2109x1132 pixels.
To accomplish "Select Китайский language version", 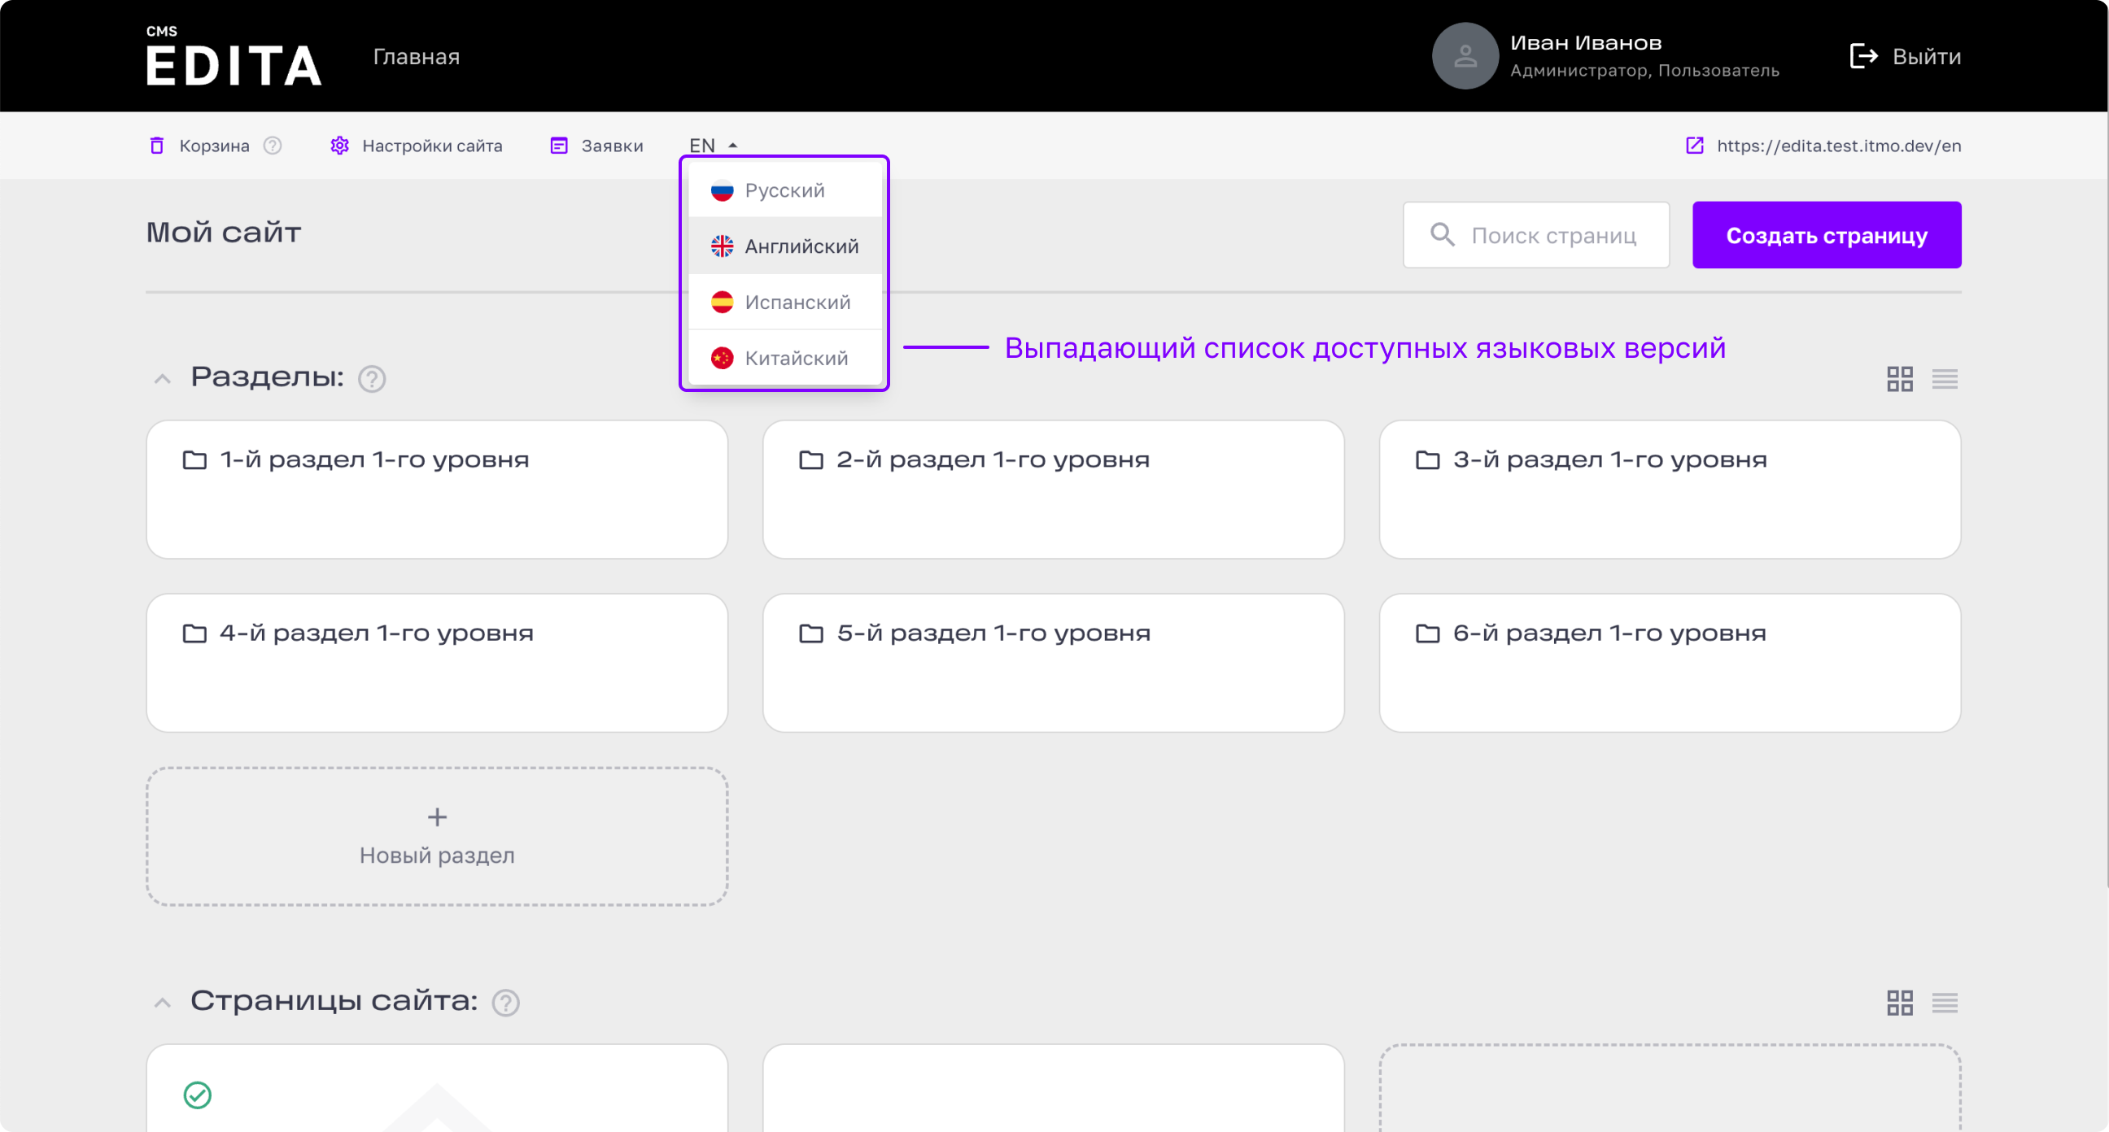I will point(784,358).
